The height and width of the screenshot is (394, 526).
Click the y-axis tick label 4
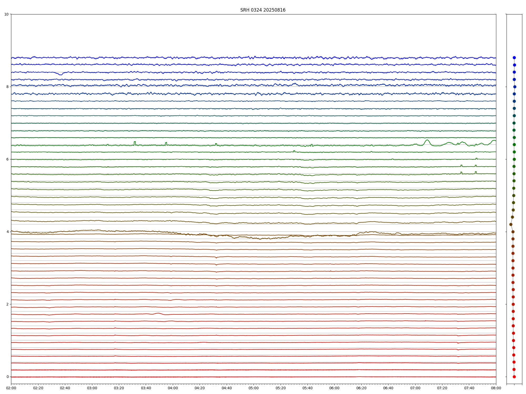tap(7, 232)
